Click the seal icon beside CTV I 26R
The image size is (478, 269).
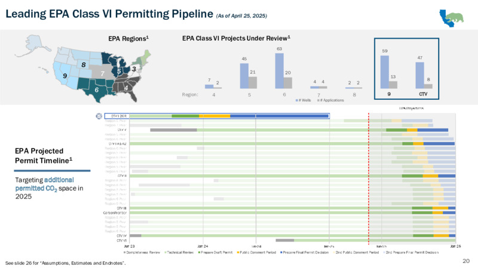(99, 116)
